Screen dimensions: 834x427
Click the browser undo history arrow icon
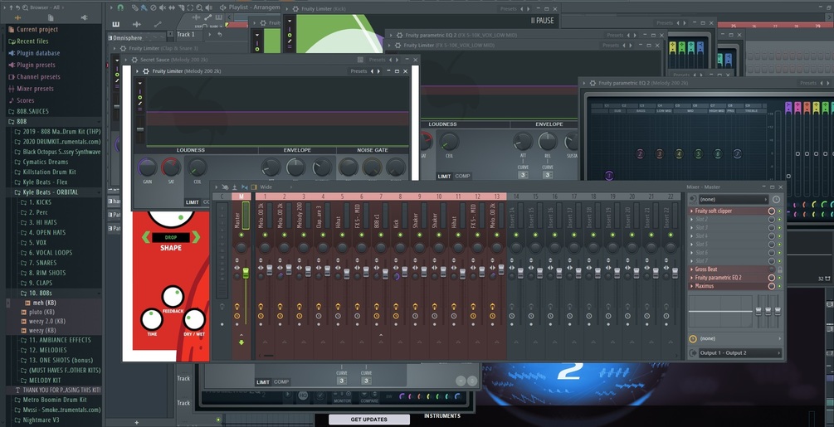[x=17, y=7]
